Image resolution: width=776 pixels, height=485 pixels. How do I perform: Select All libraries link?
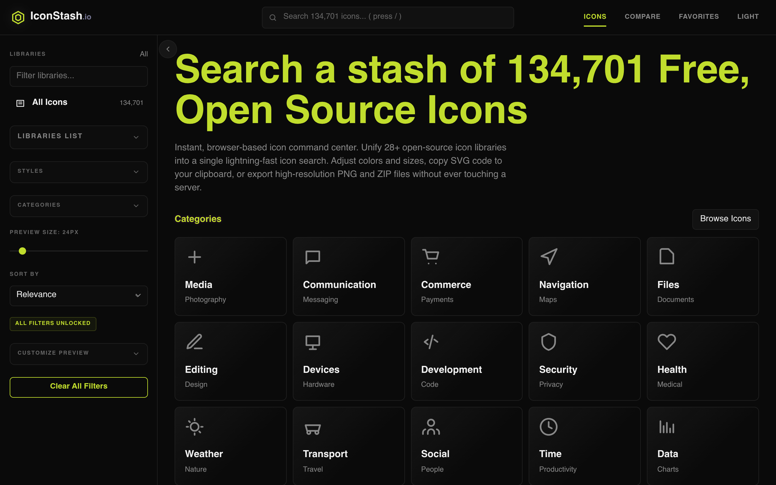pos(144,54)
